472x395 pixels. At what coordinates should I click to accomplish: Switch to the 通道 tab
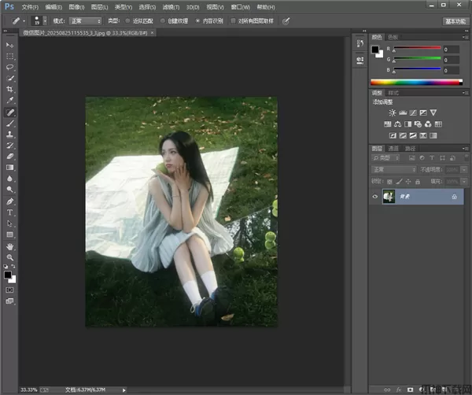point(393,148)
